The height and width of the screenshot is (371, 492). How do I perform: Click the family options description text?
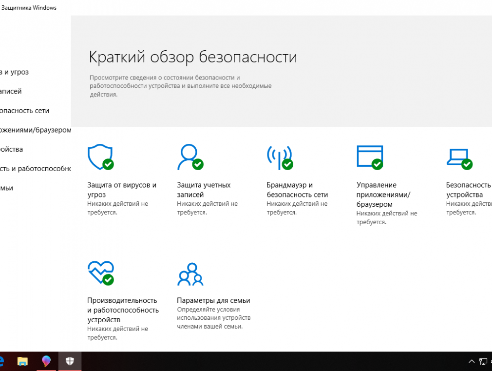point(214,318)
